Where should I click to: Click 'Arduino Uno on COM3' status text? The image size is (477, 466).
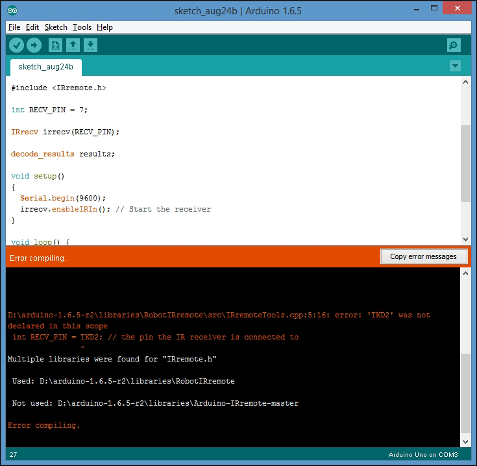[423, 454]
